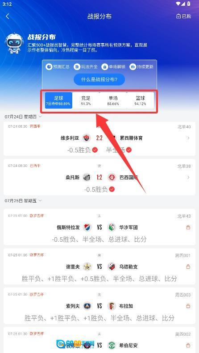Screen dimensions: 199x353
Task: Tap the back arrow icon
Action: pos(8,16)
